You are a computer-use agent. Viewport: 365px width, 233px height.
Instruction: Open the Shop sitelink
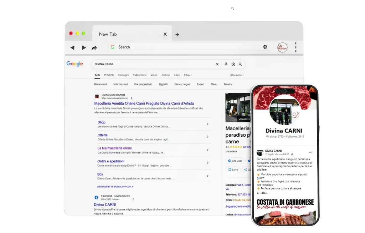101,122
